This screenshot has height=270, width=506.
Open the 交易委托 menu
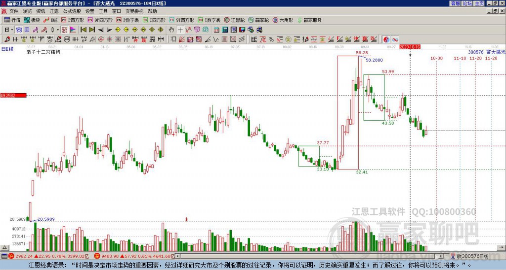click(x=134, y=11)
